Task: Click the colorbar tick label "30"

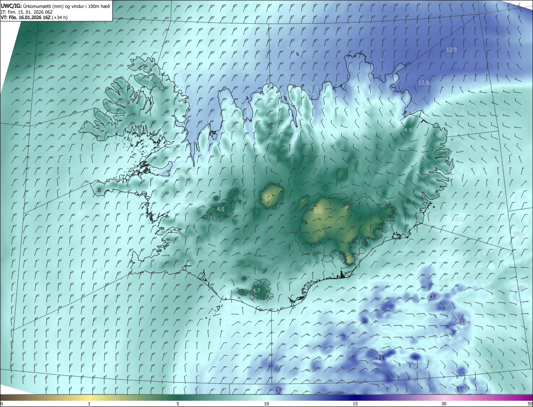Action: tap(444, 404)
